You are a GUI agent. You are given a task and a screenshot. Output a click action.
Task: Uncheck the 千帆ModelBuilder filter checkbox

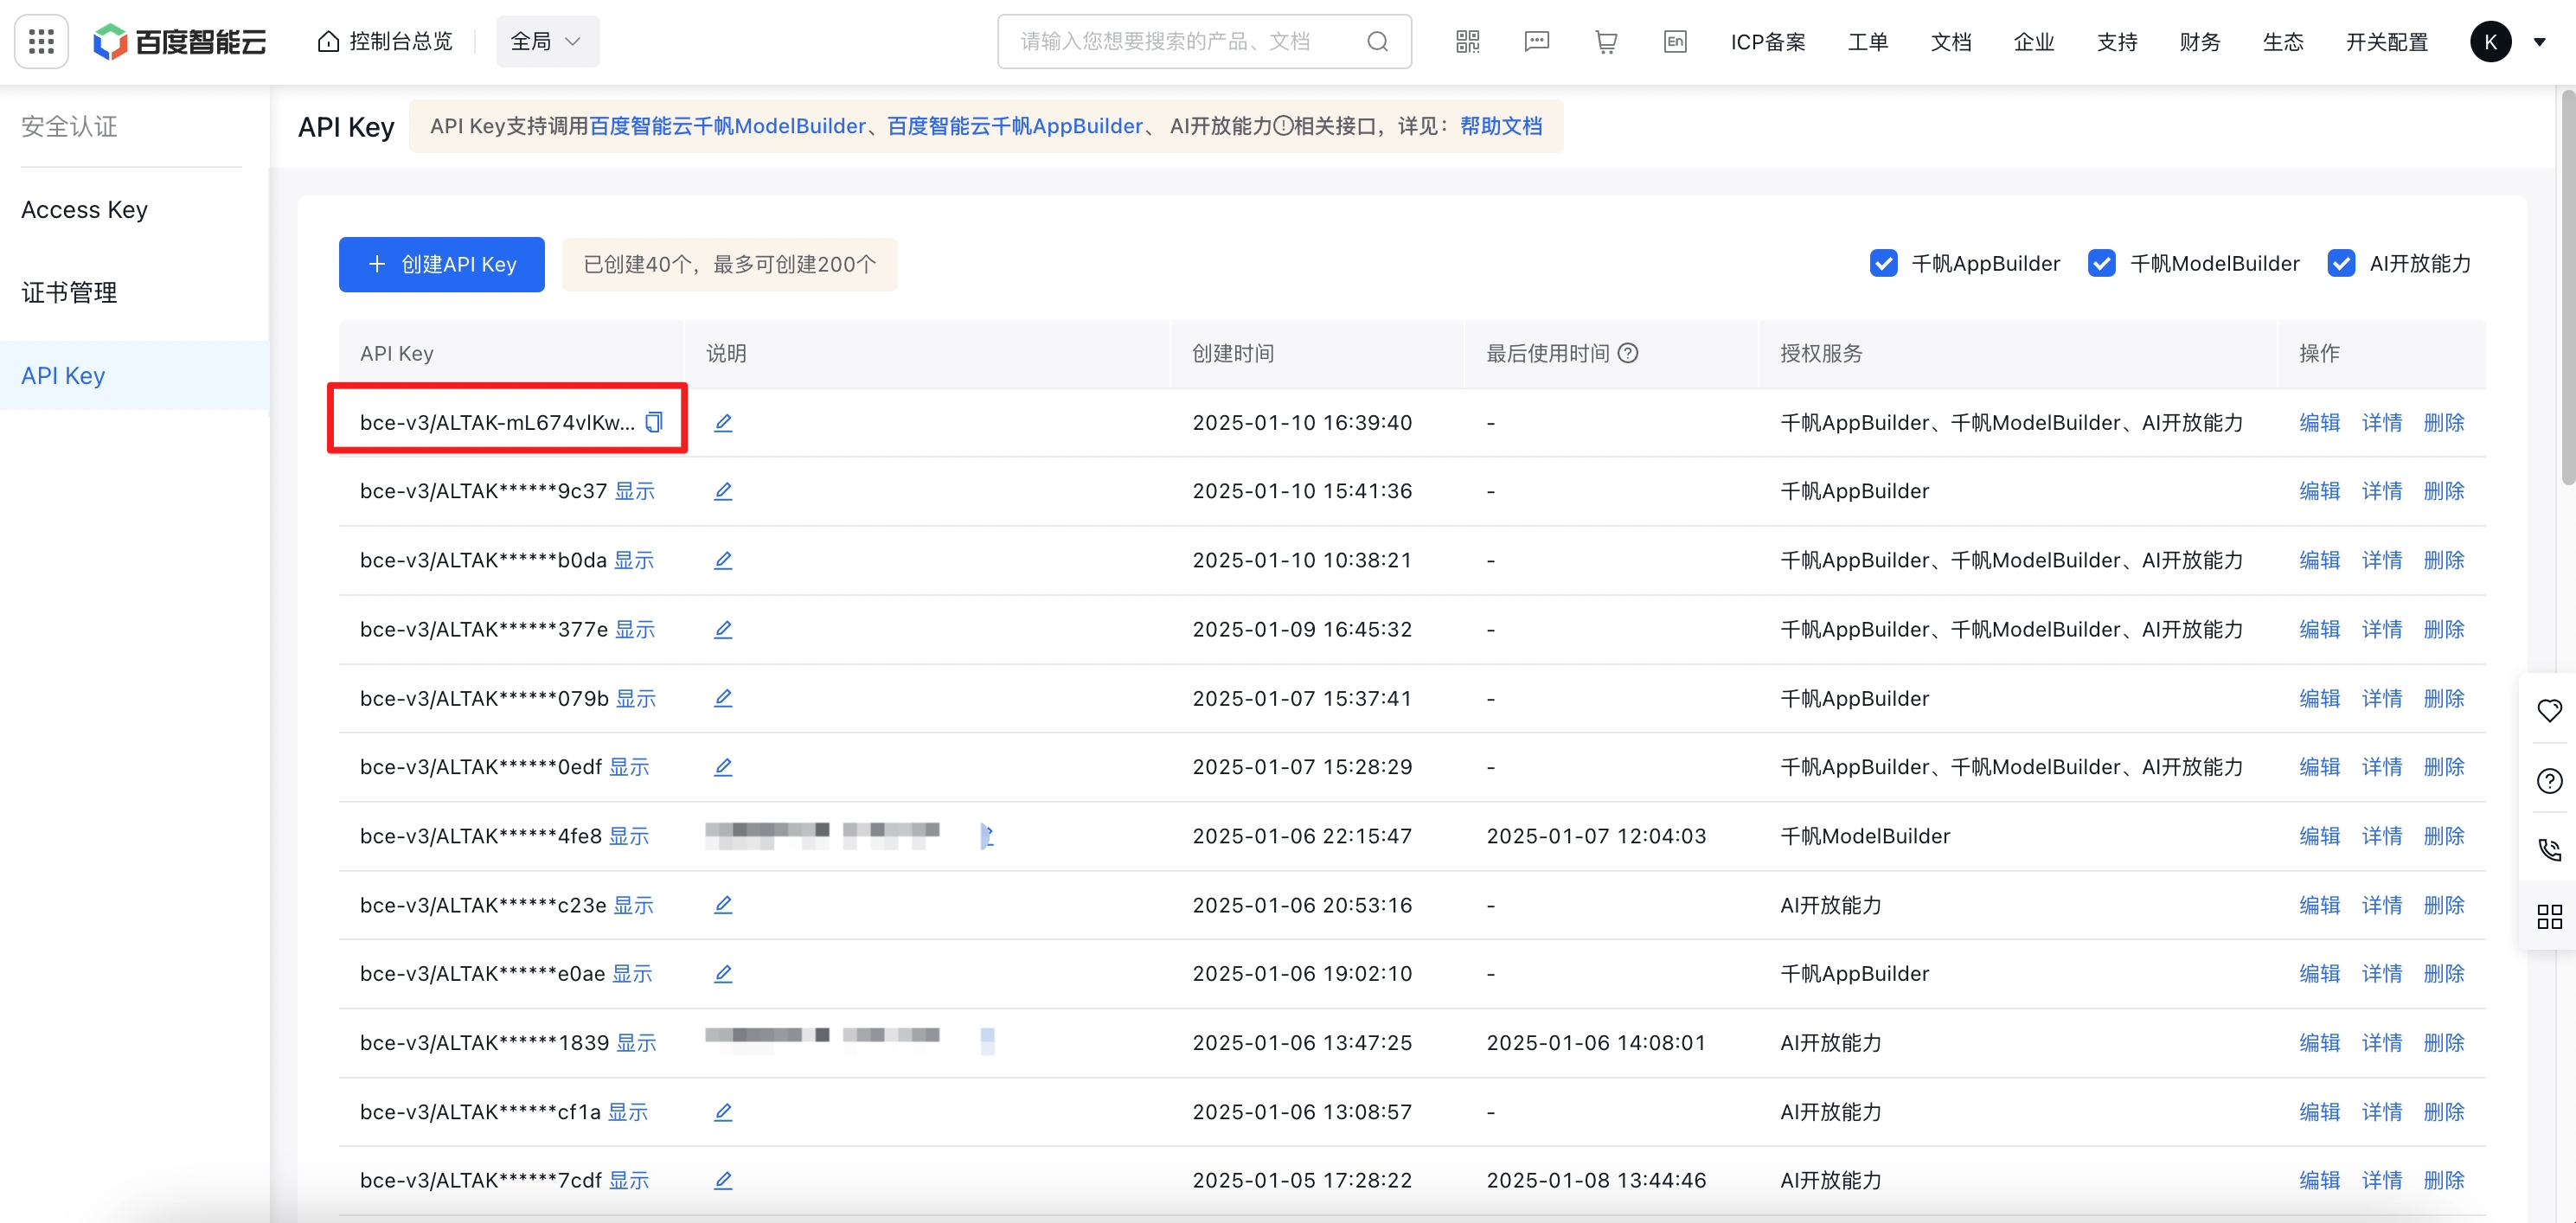click(x=2101, y=263)
